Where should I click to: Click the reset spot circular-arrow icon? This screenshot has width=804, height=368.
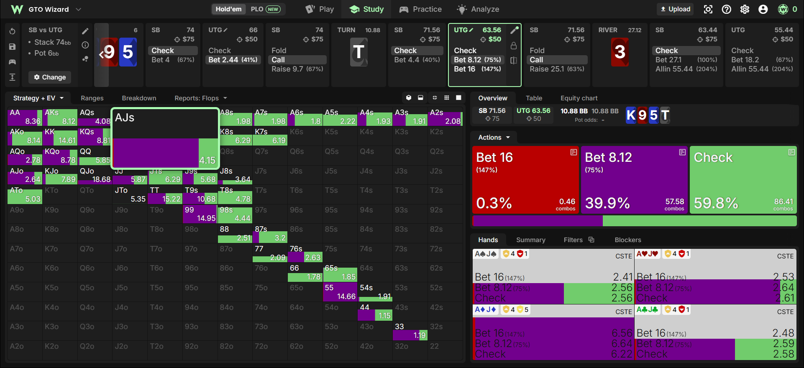coord(12,31)
